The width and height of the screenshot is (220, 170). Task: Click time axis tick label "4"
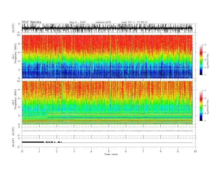[x=91, y=151]
